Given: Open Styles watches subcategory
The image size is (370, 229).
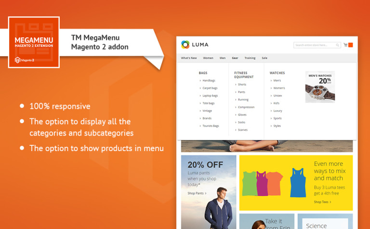Looking at the screenshot, I should coord(277,126).
